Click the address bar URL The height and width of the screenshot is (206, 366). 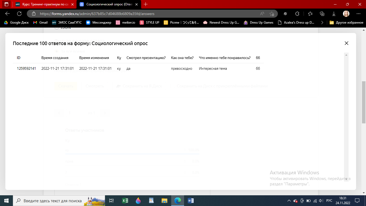(x=97, y=14)
